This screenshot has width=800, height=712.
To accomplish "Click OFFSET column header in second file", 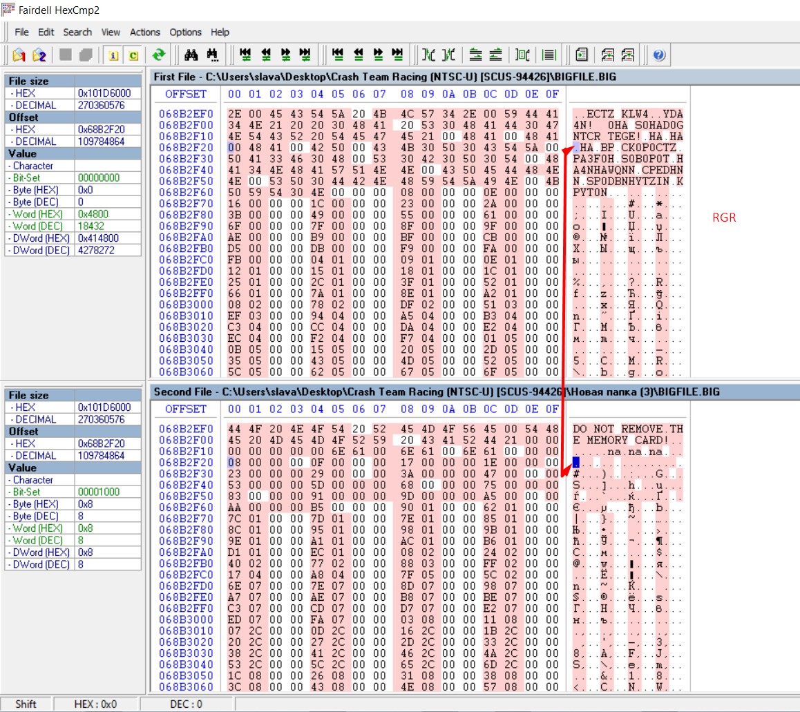I will pos(186,409).
